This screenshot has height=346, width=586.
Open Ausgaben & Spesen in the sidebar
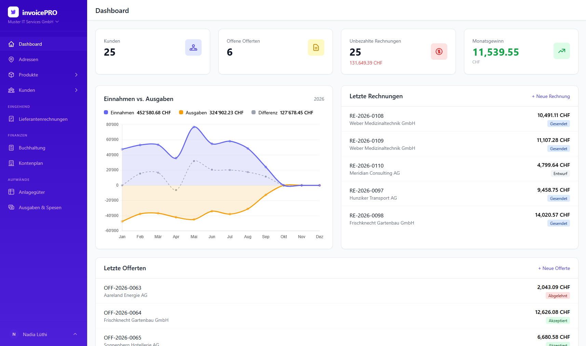pyautogui.click(x=43, y=207)
